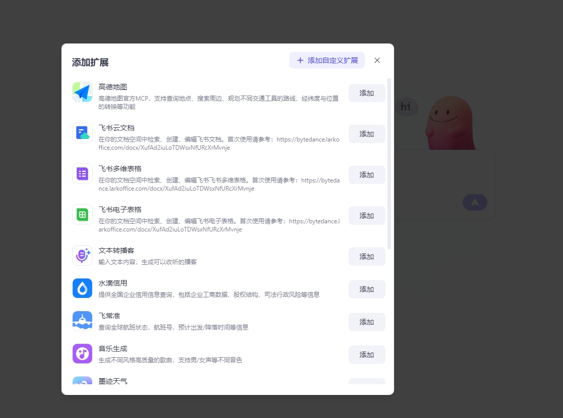
Task: Click the 文本转播客 microphone icon
Action: click(82, 256)
